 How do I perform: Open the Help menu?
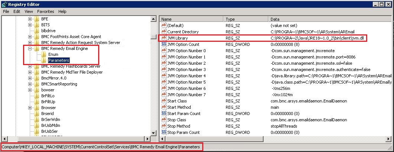pos(62,11)
